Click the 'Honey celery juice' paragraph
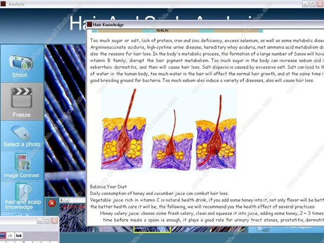Viewport: 324px width, 243px height. pos(212,217)
